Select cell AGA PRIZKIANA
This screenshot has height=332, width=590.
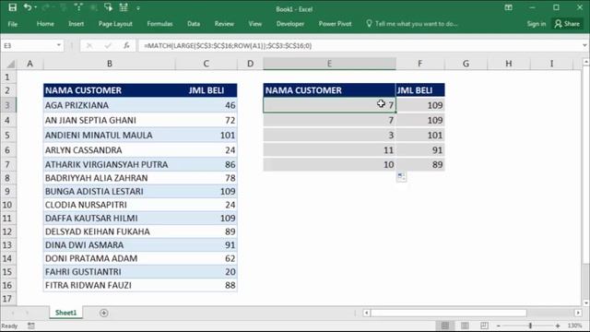coord(110,105)
